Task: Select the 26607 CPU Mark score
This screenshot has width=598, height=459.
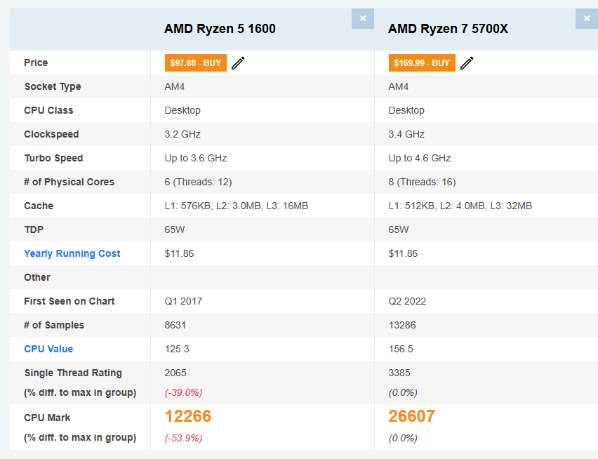Action: coord(412,416)
